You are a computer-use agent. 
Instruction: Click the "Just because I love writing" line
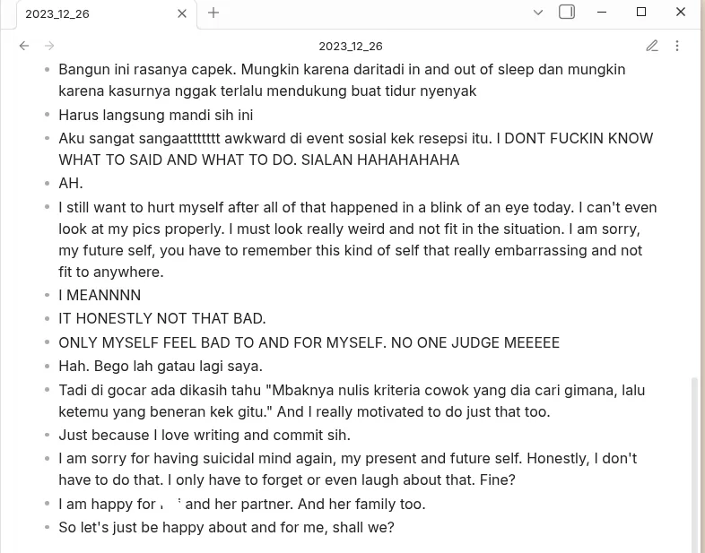205,435
